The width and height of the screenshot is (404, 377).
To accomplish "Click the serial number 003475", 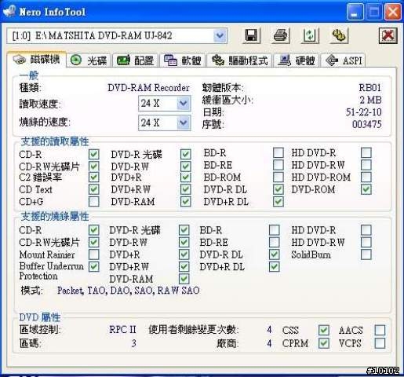I will [367, 124].
